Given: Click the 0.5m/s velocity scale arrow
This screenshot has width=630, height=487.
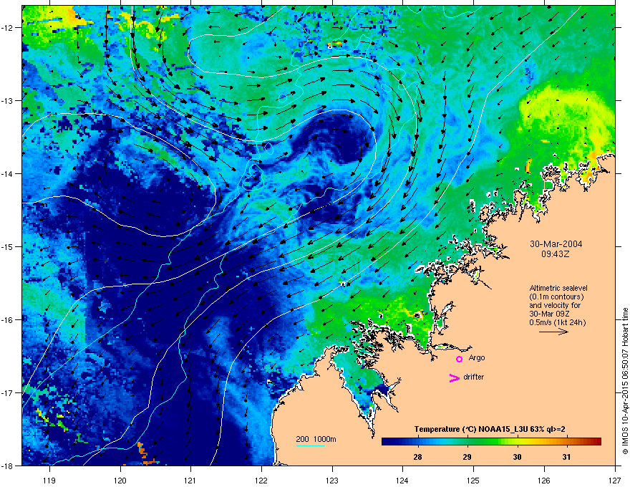Looking at the screenshot, I should coord(553,332).
